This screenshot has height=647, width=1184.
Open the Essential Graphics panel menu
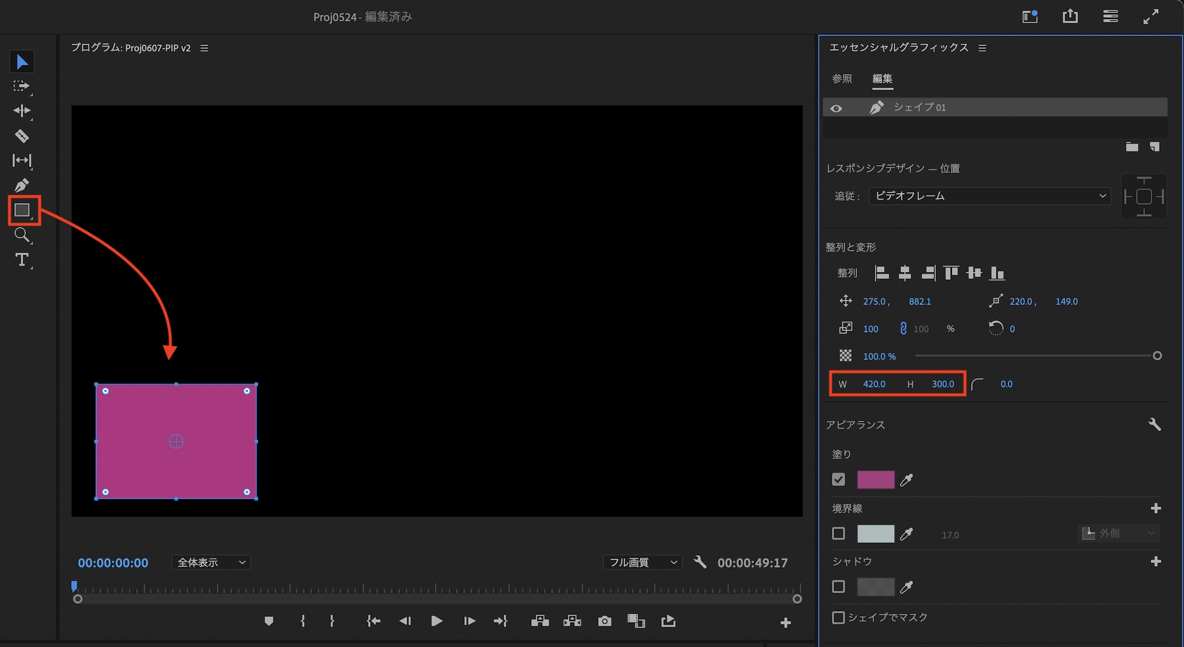coord(982,48)
